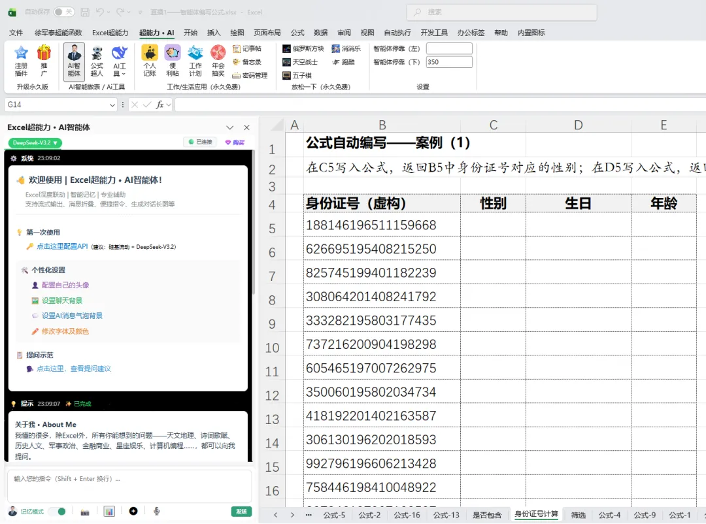Start the 消消乐 matching game
The height and width of the screenshot is (524, 706).
pos(346,48)
